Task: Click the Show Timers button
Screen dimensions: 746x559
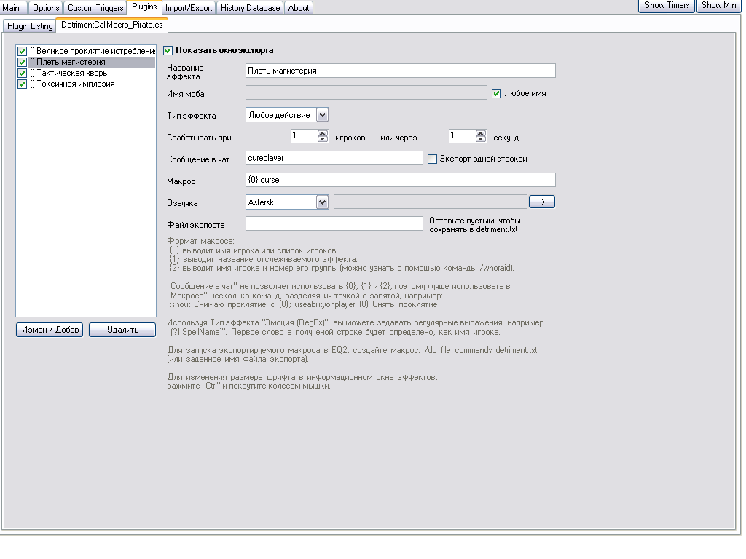Action: tap(667, 6)
